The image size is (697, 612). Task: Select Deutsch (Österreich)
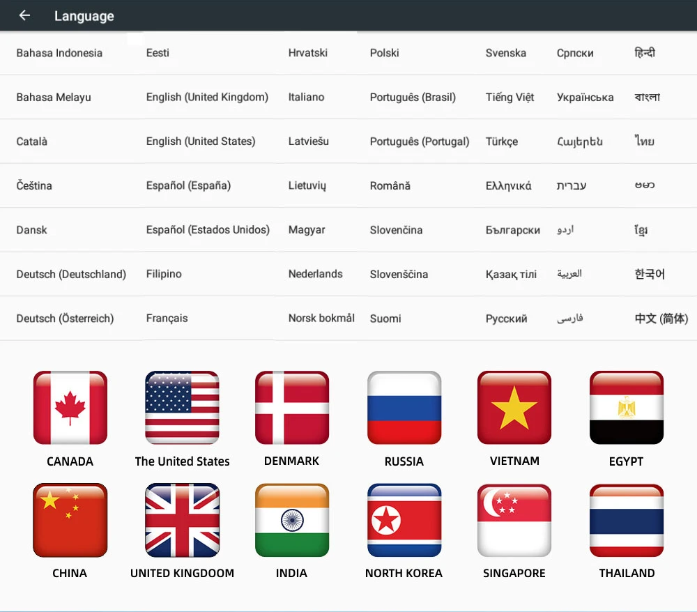click(65, 319)
